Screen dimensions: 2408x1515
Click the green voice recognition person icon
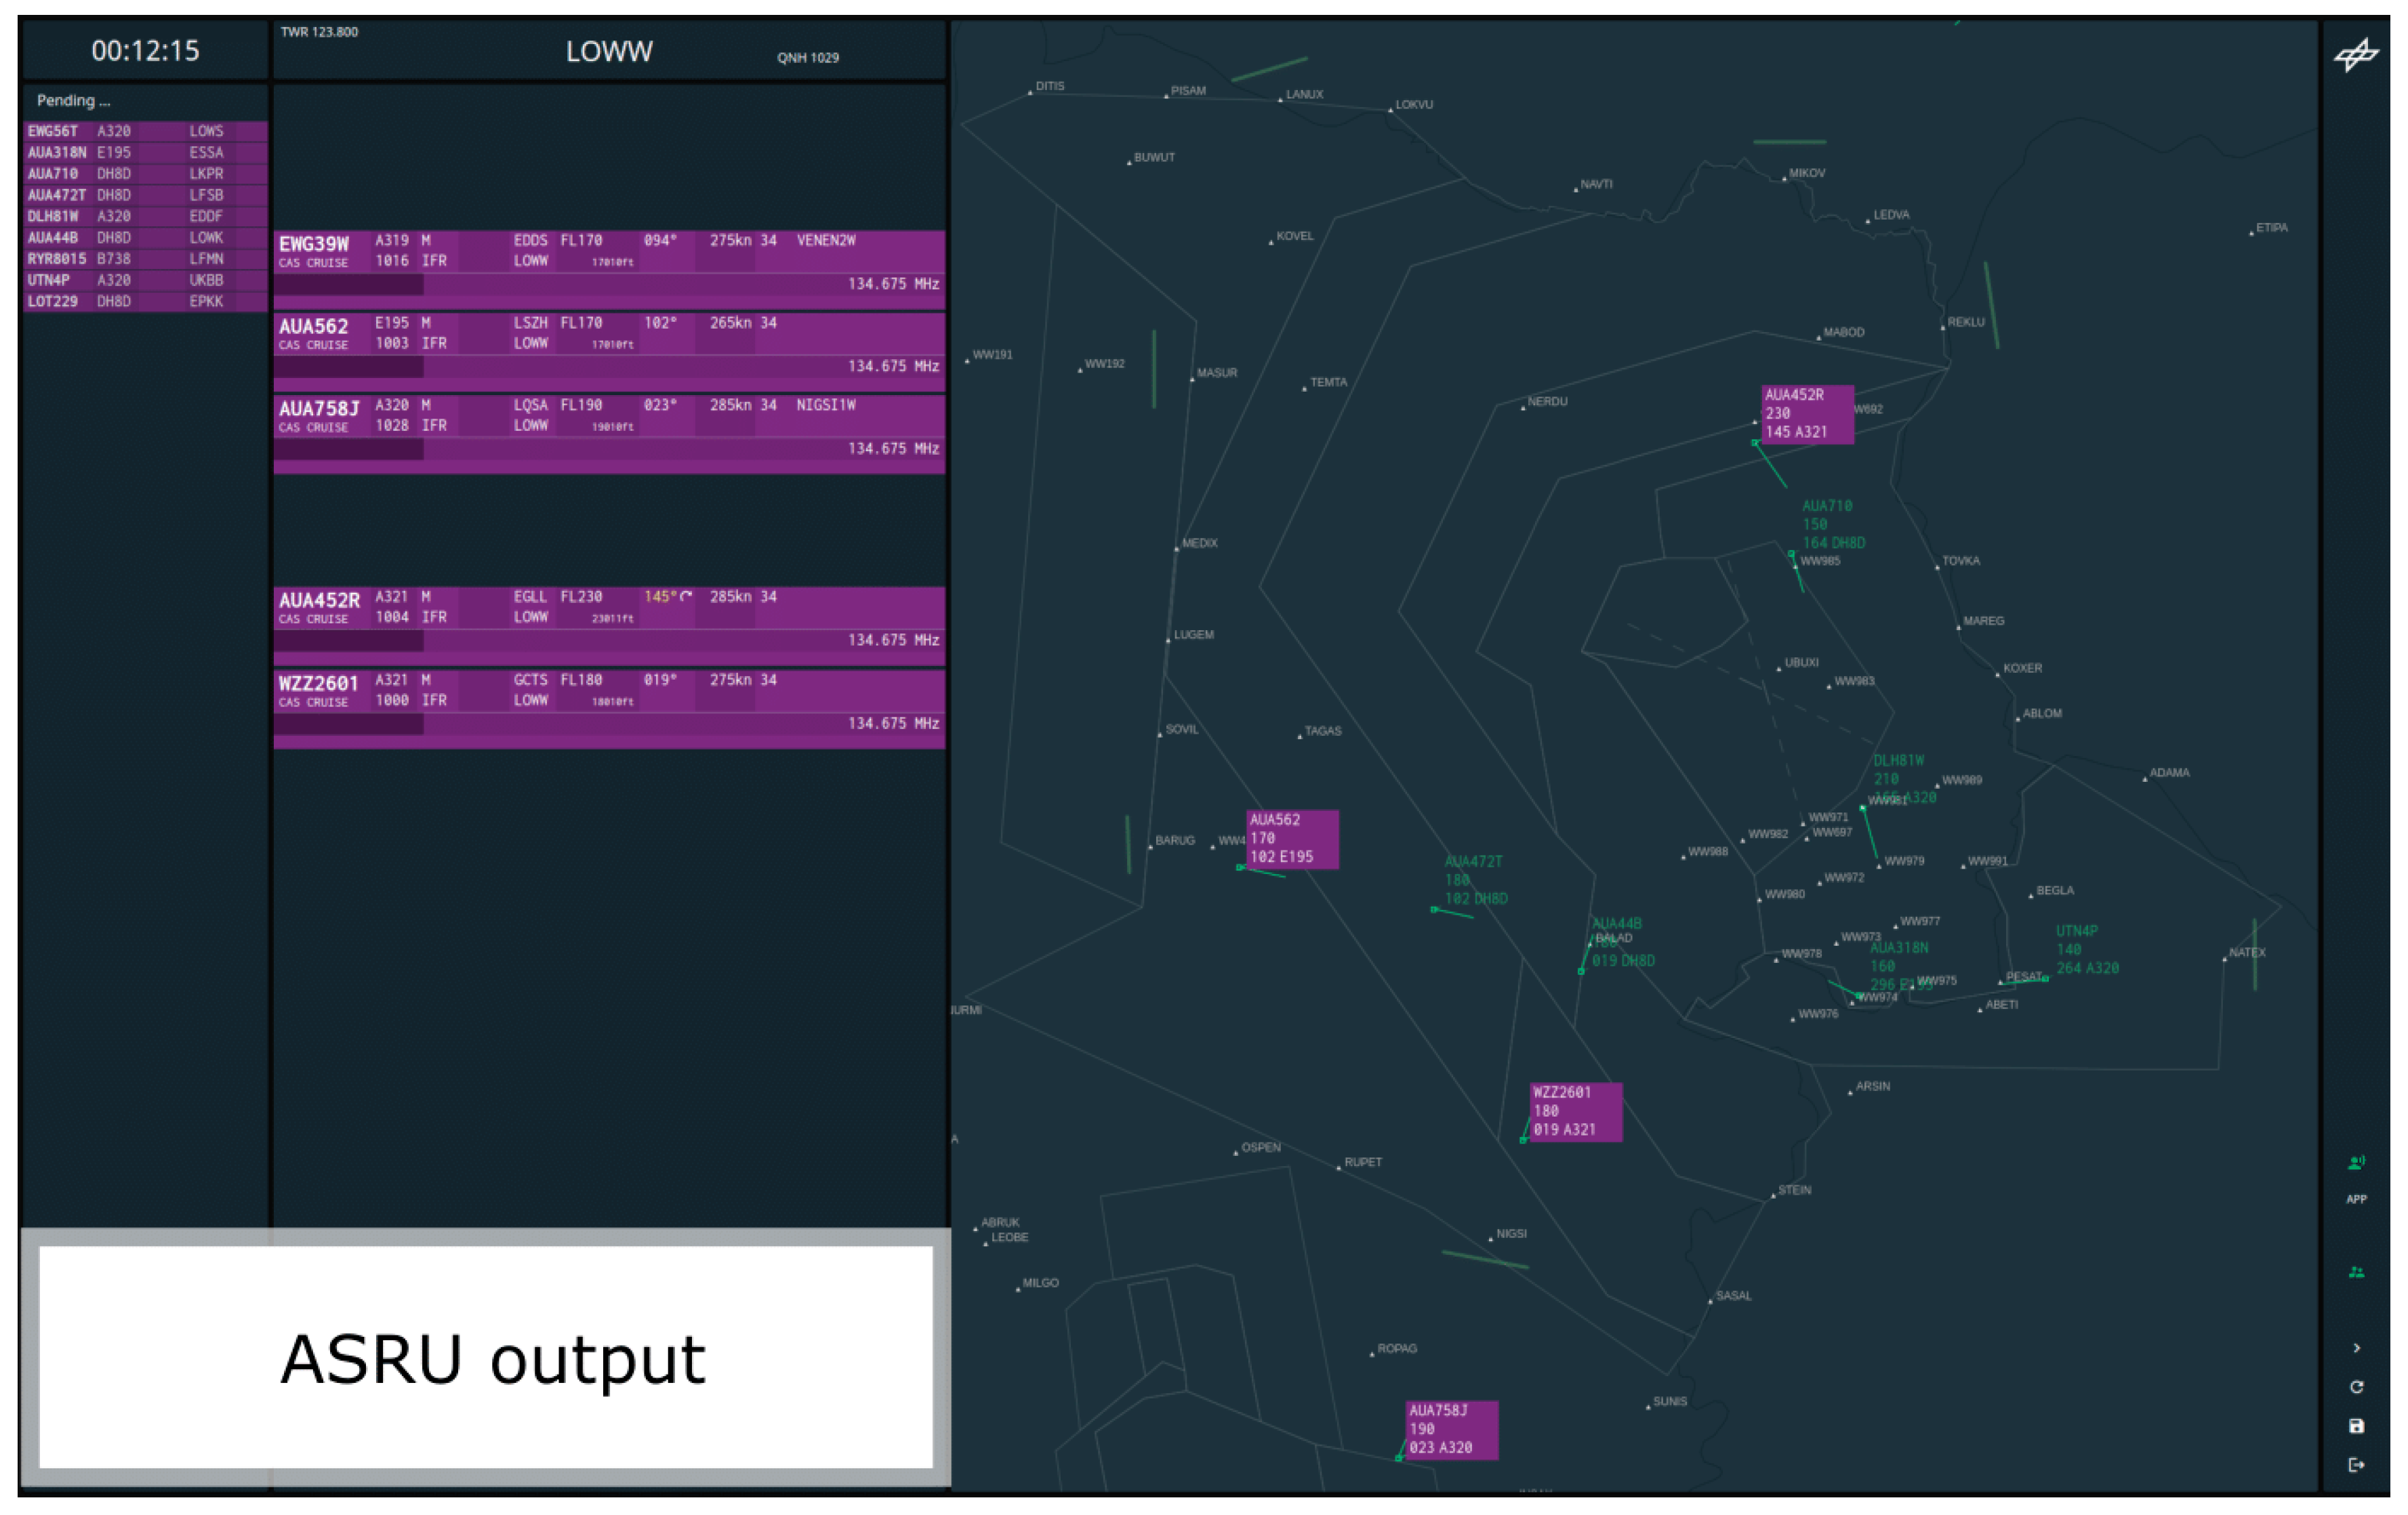(2356, 1162)
